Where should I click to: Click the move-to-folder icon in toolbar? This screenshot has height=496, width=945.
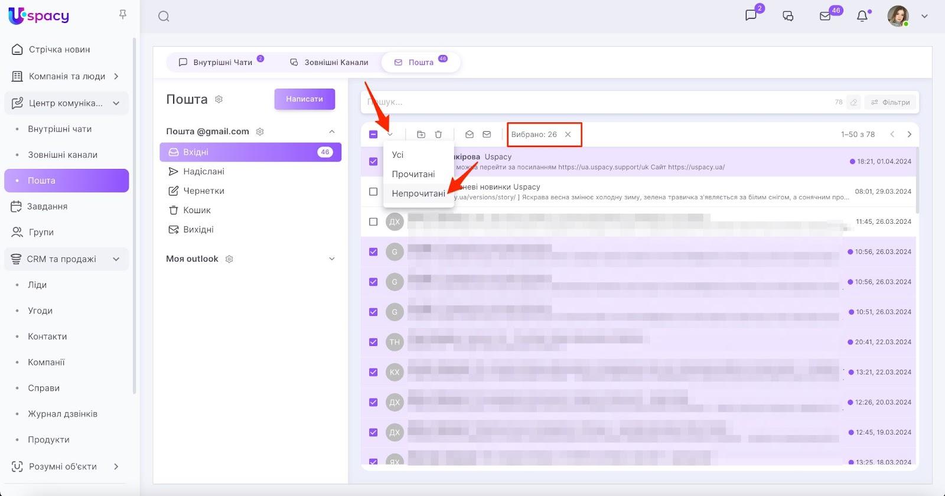click(x=421, y=135)
